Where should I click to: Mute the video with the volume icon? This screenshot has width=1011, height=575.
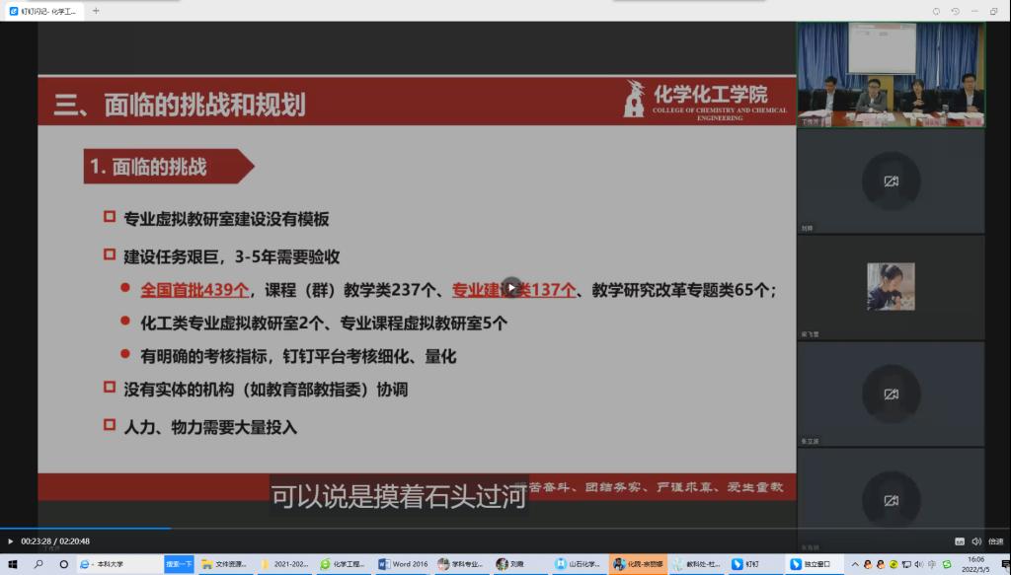tap(976, 541)
